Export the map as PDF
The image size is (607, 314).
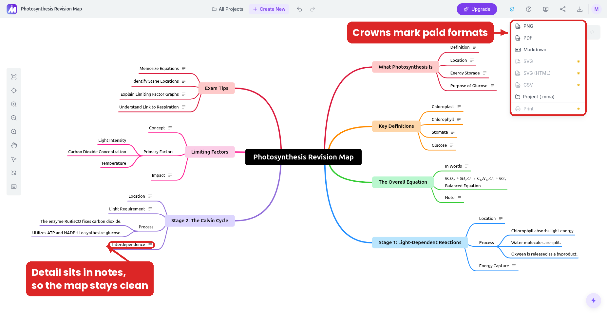coord(548,38)
